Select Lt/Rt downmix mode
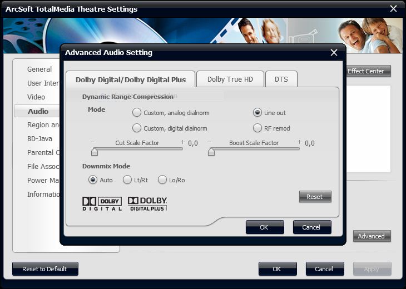The width and height of the screenshot is (406, 289). click(127, 180)
